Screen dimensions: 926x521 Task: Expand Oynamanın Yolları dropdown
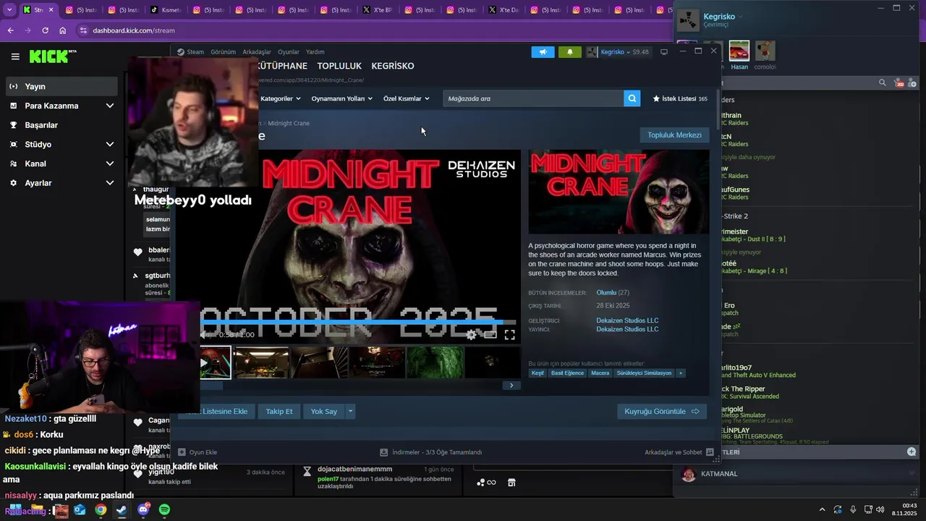(341, 98)
